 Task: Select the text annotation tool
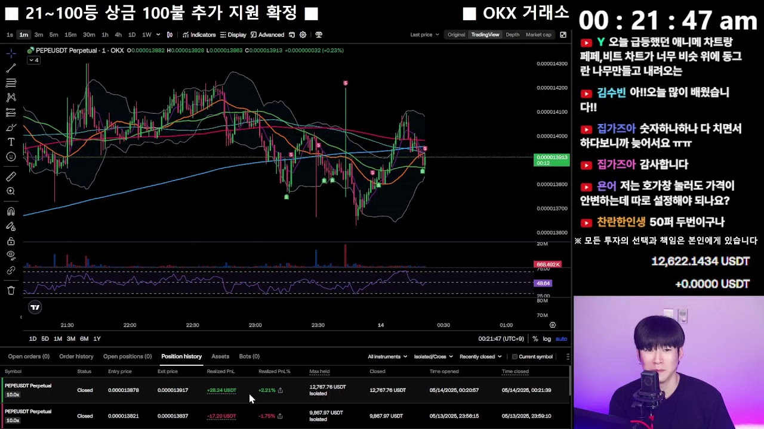click(11, 142)
